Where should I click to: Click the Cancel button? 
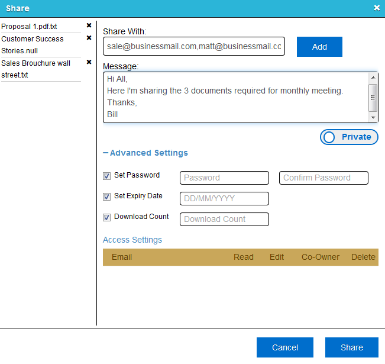point(285,347)
